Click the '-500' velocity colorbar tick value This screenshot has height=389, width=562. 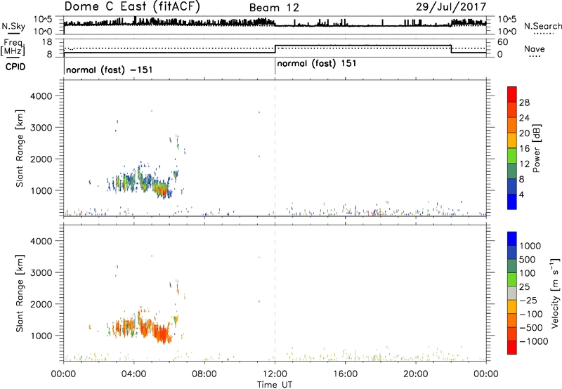click(531, 327)
